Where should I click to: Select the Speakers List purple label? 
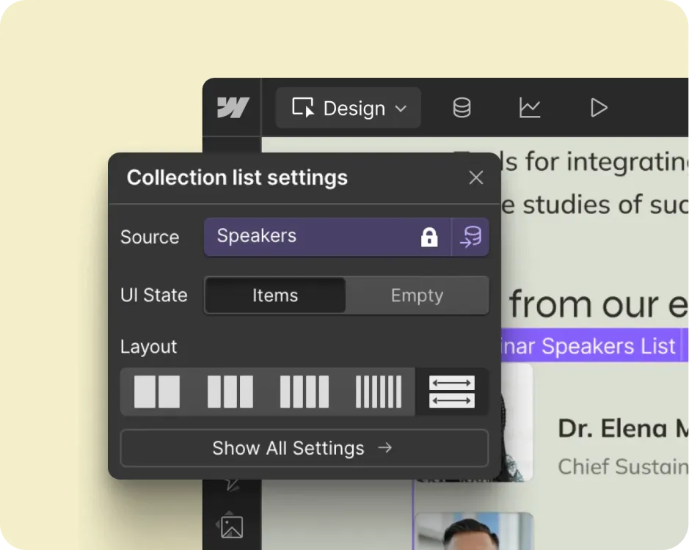coord(594,345)
